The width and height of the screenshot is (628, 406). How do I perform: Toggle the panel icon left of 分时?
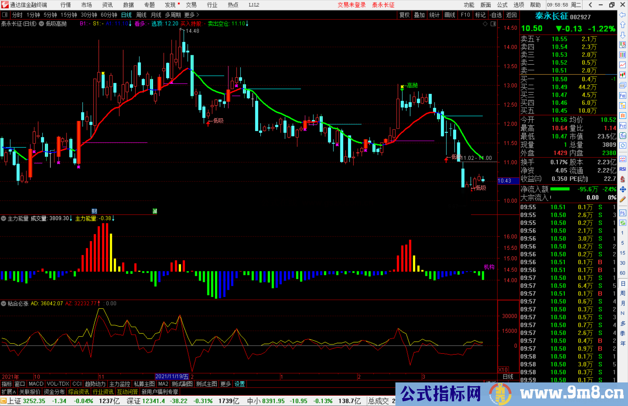coord(5,15)
